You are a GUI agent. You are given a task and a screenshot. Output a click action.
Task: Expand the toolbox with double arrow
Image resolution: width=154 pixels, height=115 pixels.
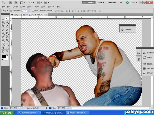(2, 14)
